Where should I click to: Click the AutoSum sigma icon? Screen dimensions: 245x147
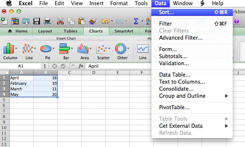pyautogui.click(x=136, y=21)
